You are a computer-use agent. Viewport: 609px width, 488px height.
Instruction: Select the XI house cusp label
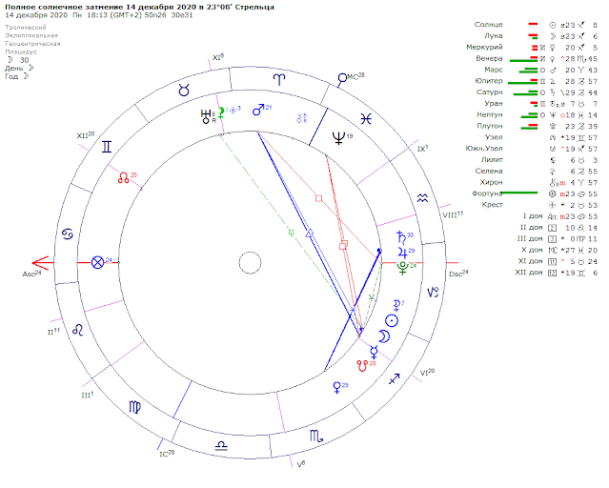[218, 57]
